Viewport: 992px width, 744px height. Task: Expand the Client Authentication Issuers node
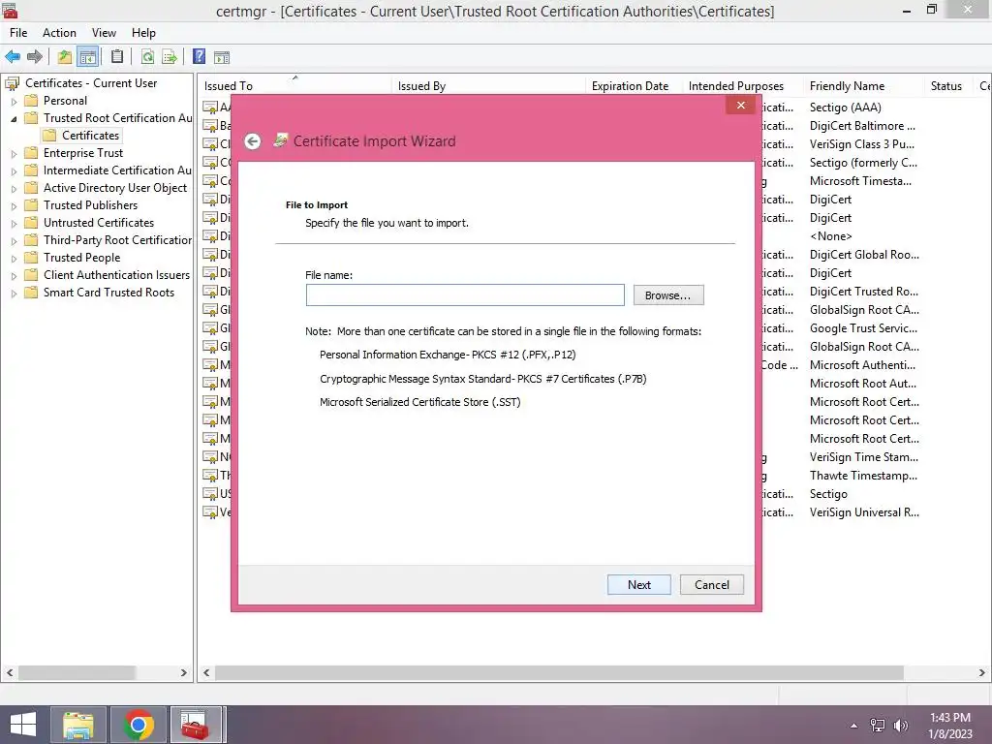[14, 276]
